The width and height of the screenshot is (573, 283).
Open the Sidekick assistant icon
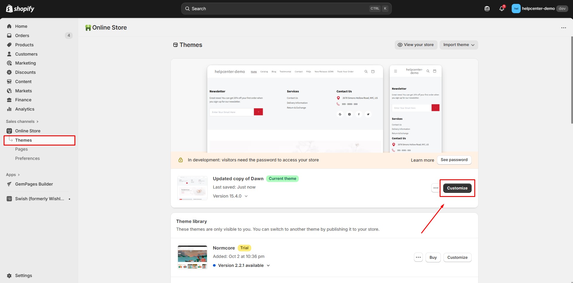(x=487, y=9)
